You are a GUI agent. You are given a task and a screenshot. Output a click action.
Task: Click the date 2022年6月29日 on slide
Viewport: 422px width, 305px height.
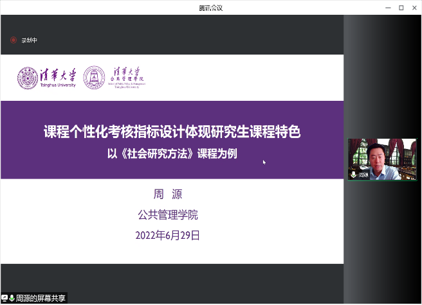[x=168, y=235]
